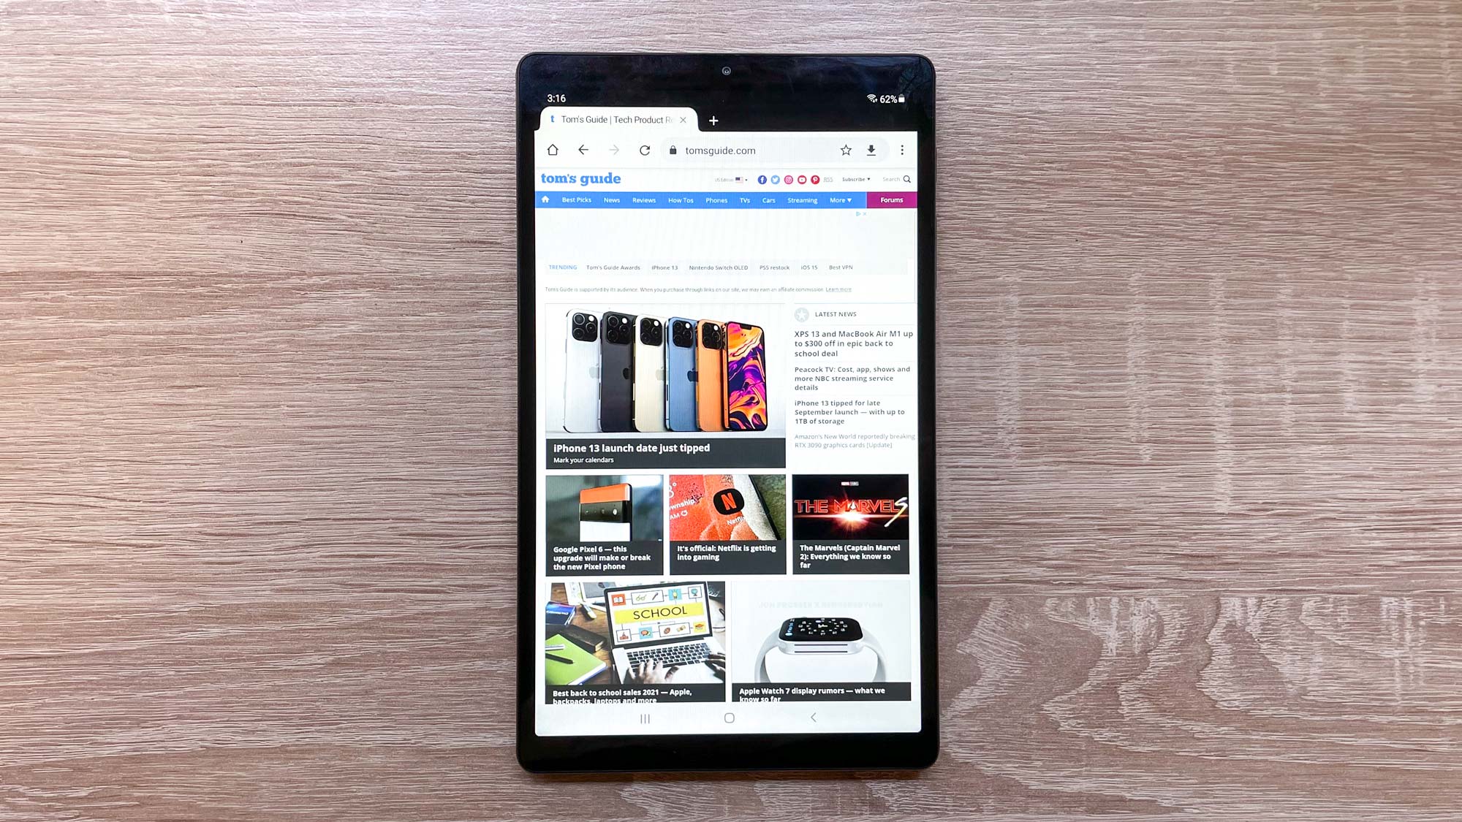This screenshot has width=1462, height=822.
Task: Click Reviews navigation menu item
Action: coord(643,199)
